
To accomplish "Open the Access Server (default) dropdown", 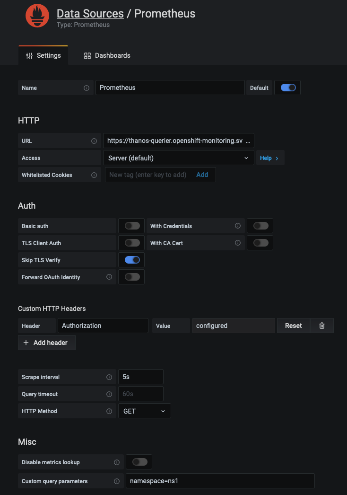I will click(178, 158).
